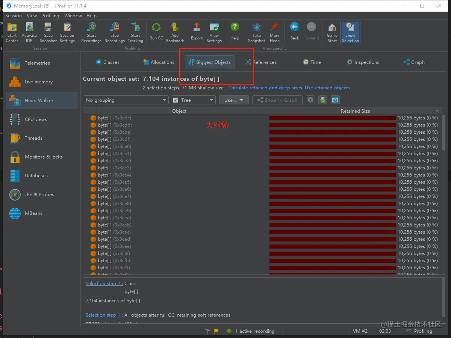Open the Tree view mode dropdown
451x338 pixels.
(x=193, y=100)
